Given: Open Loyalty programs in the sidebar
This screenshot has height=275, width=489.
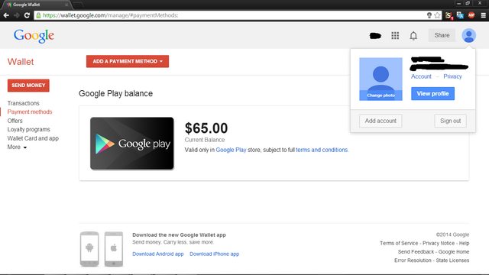Looking at the screenshot, I should [x=29, y=129].
